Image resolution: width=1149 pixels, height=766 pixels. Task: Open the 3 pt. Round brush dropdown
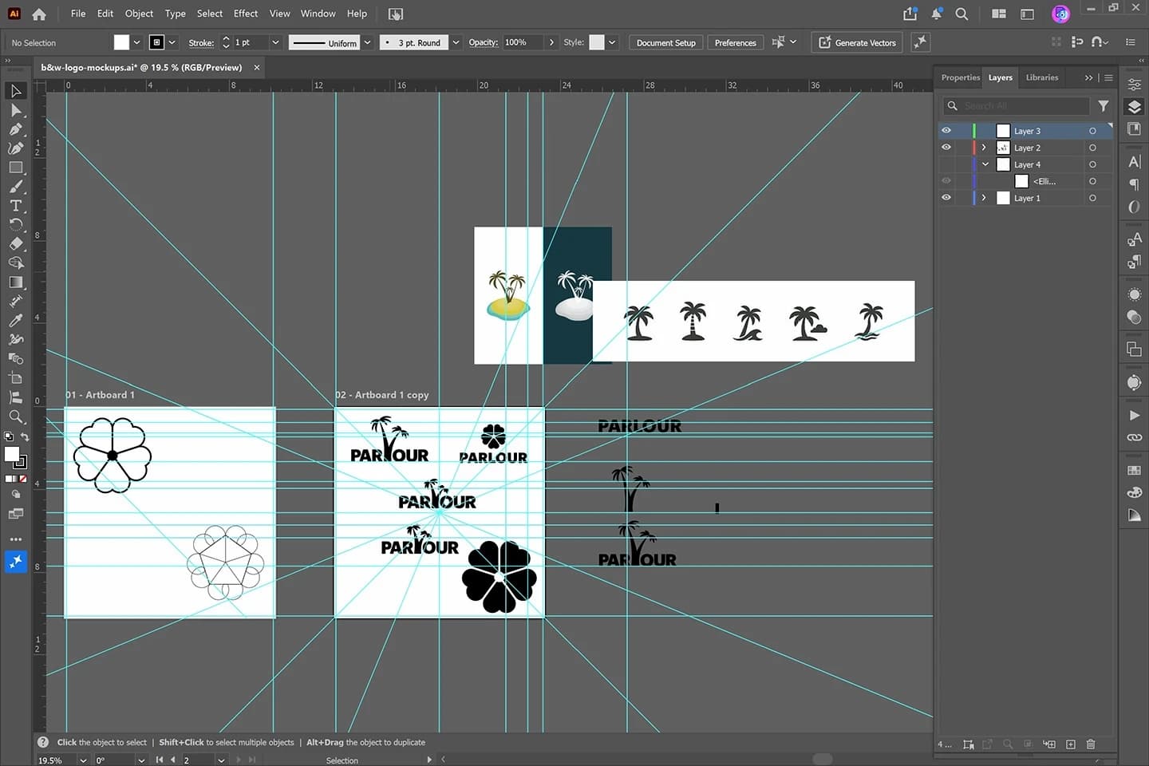(x=456, y=42)
